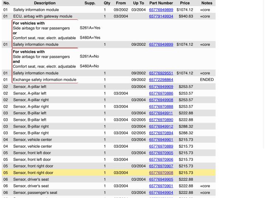Click part number 65776970889
The width and height of the screenshot is (265, 198).
pos(161,146)
